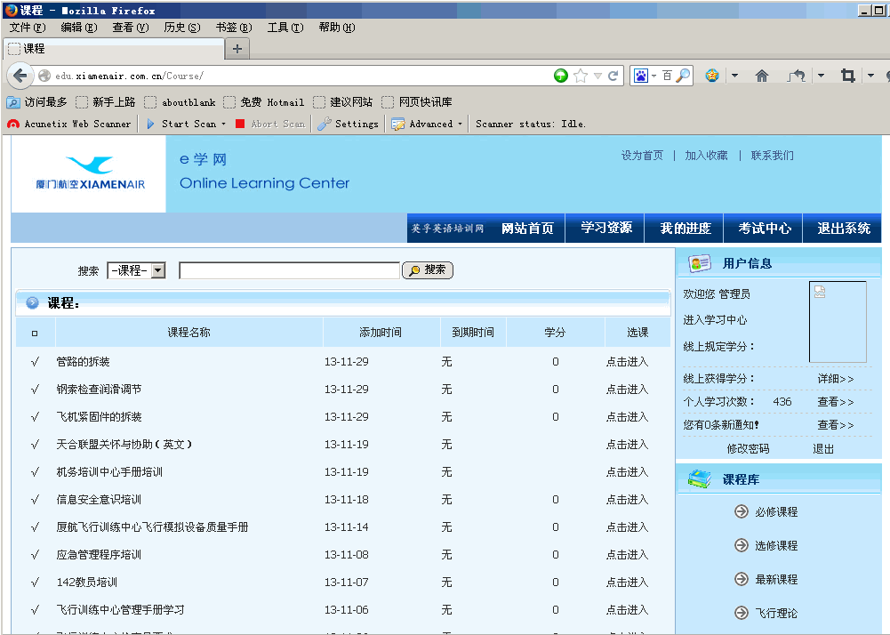Open 考试中心 navigation tab
Image resolution: width=890 pixels, height=635 pixels.
[x=764, y=229]
